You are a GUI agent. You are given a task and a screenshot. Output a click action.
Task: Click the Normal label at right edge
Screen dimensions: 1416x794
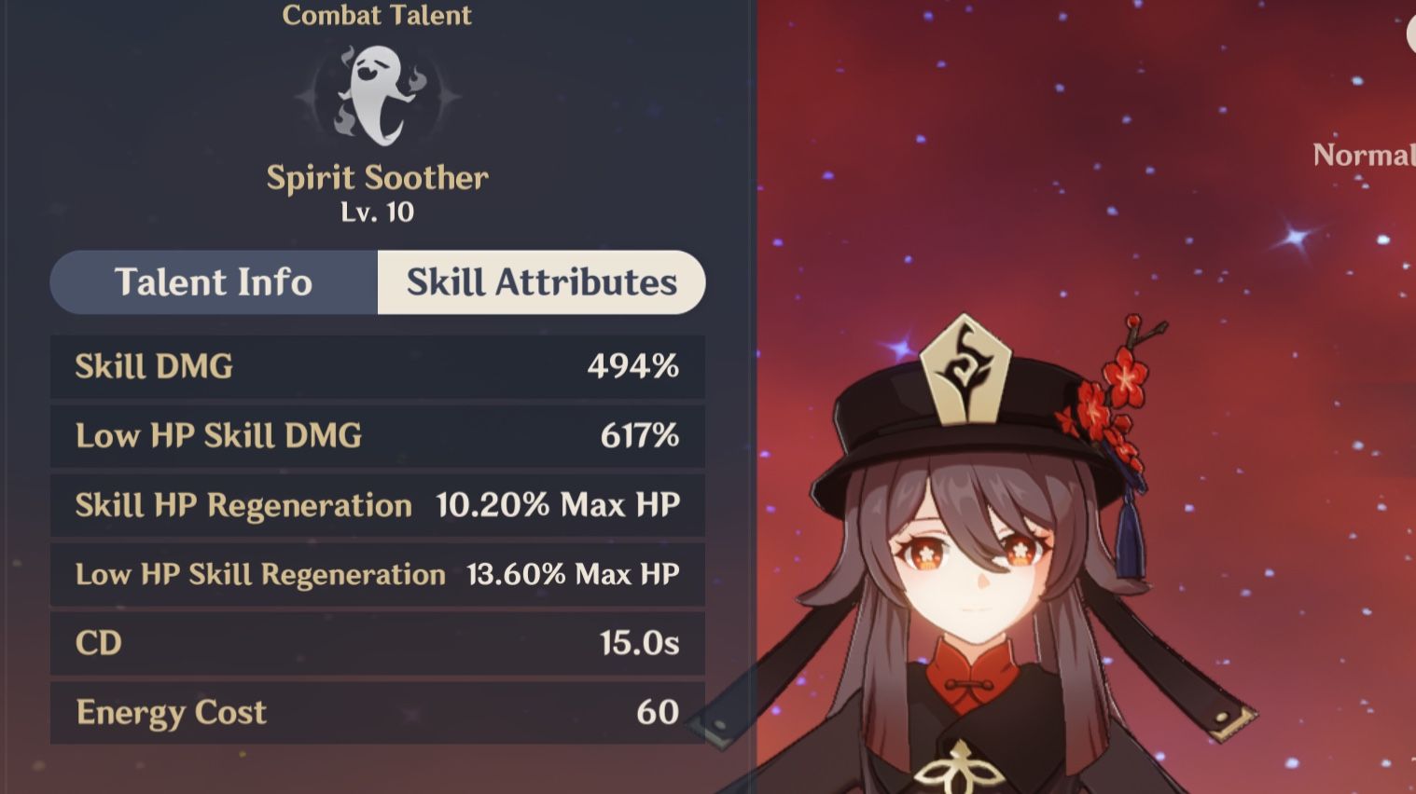[x=1364, y=155]
